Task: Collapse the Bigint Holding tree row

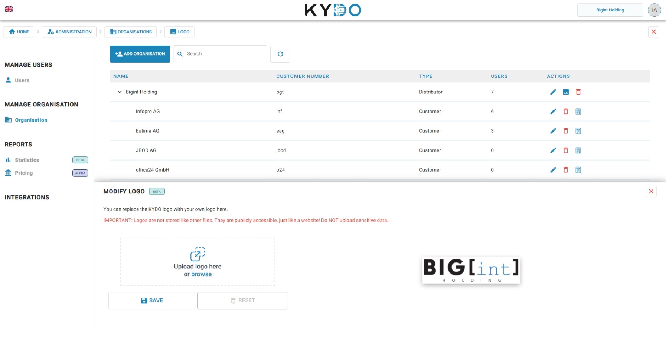Action: pos(120,92)
